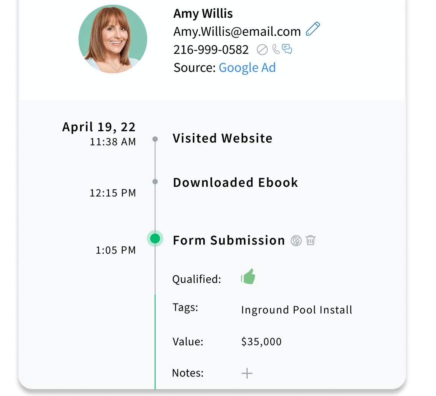This screenshot has width=436, height=396.
Task: Click the April 19, 22 date
Action: [x=99, y=127]
